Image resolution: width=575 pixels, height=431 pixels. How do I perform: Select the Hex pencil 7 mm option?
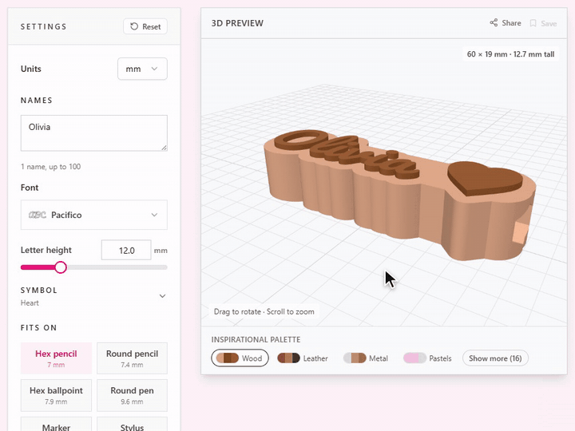(56, 358)
